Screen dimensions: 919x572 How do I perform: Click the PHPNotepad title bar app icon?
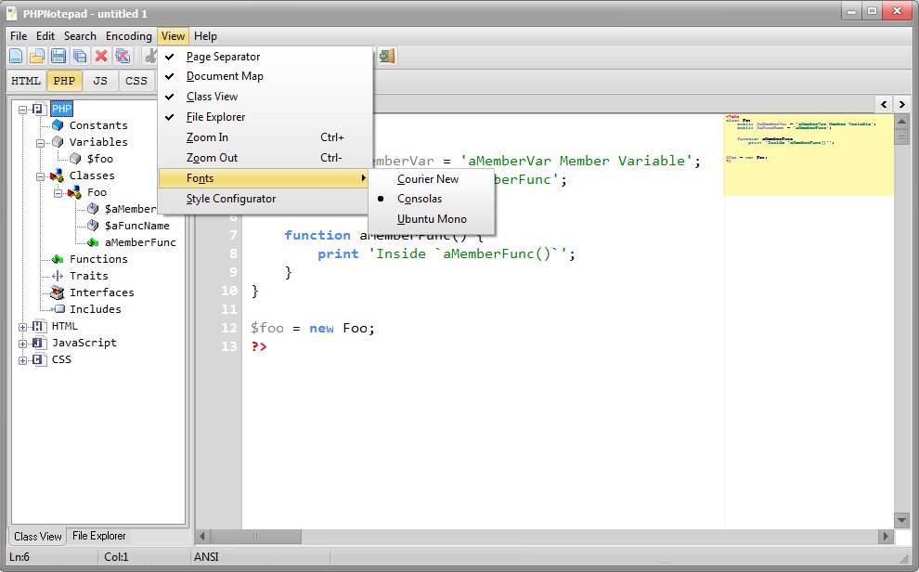(12, 13)
